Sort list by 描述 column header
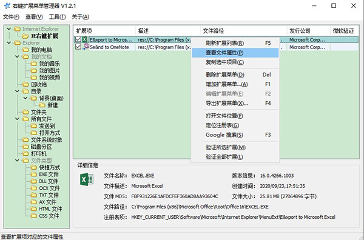364x240 pixels. coord(167,31)
